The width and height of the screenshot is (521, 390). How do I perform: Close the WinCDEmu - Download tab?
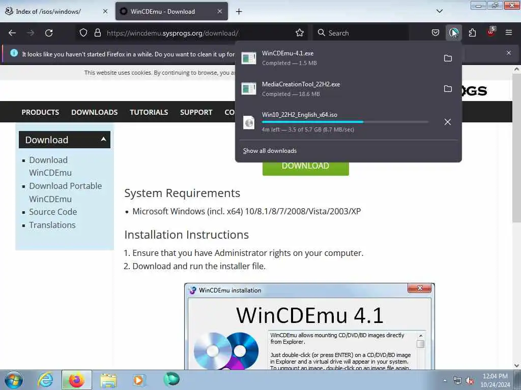220,11
